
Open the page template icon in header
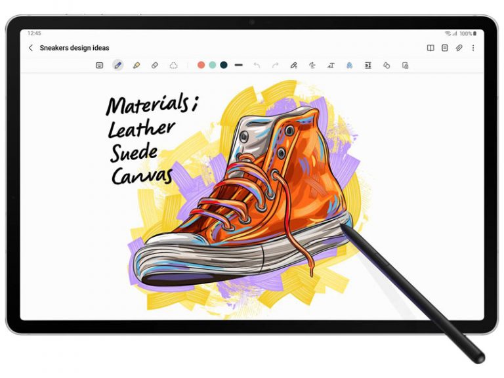pos(445,48)
